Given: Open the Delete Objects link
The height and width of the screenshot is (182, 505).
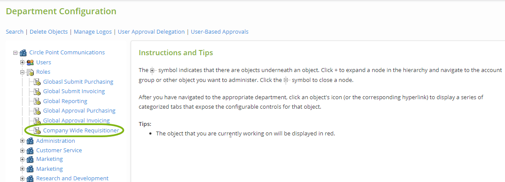Looking at the screenshot, I should coord(48,31).
